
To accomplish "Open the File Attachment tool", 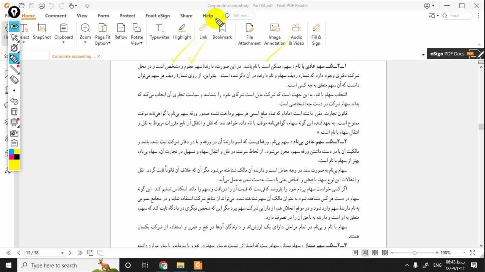I will pyautogui.click(x=249, y=34).
